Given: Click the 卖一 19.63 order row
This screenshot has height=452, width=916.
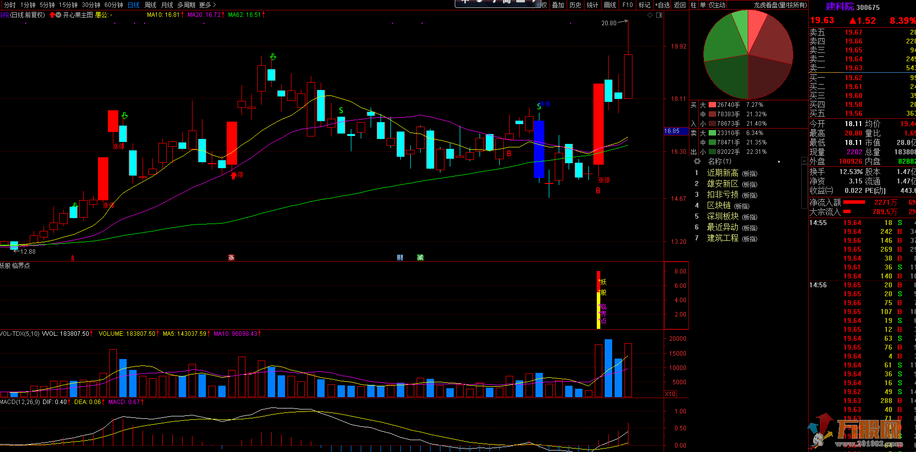Looking at the screenshot, I should tap(862, 68).
